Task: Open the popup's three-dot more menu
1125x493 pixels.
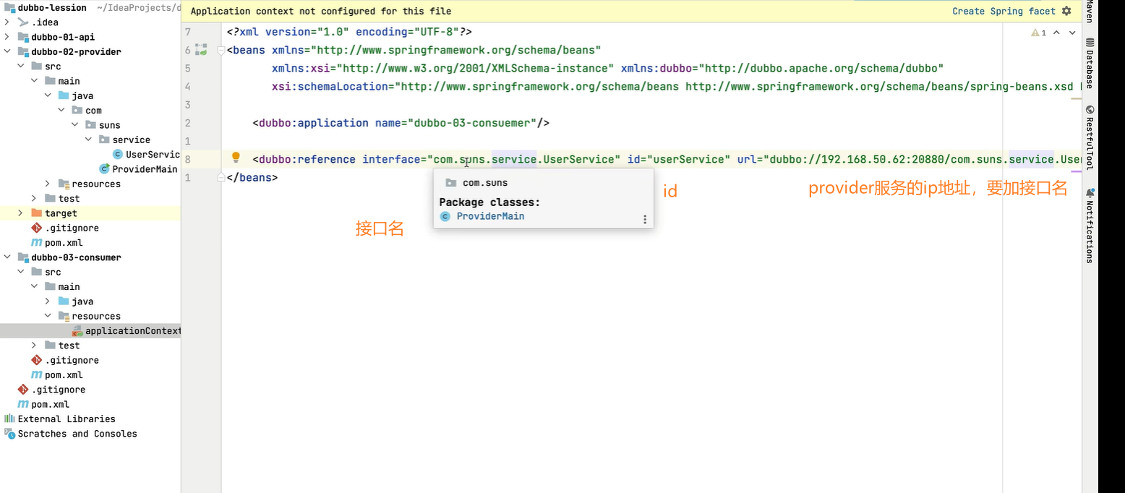Action: tap(645, 219)
